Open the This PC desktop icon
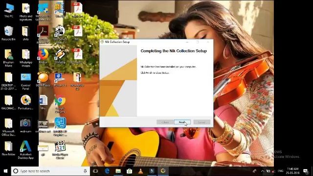The width and height of the screenshot is (313, 176). click(x=9, y=11)
